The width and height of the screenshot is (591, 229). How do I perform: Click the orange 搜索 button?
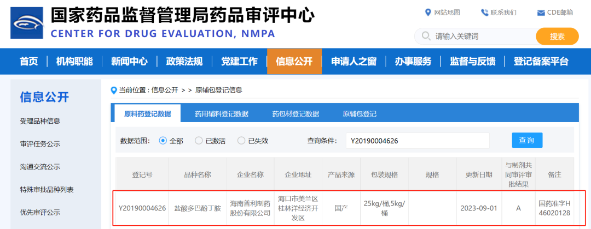tap(557, 37)
